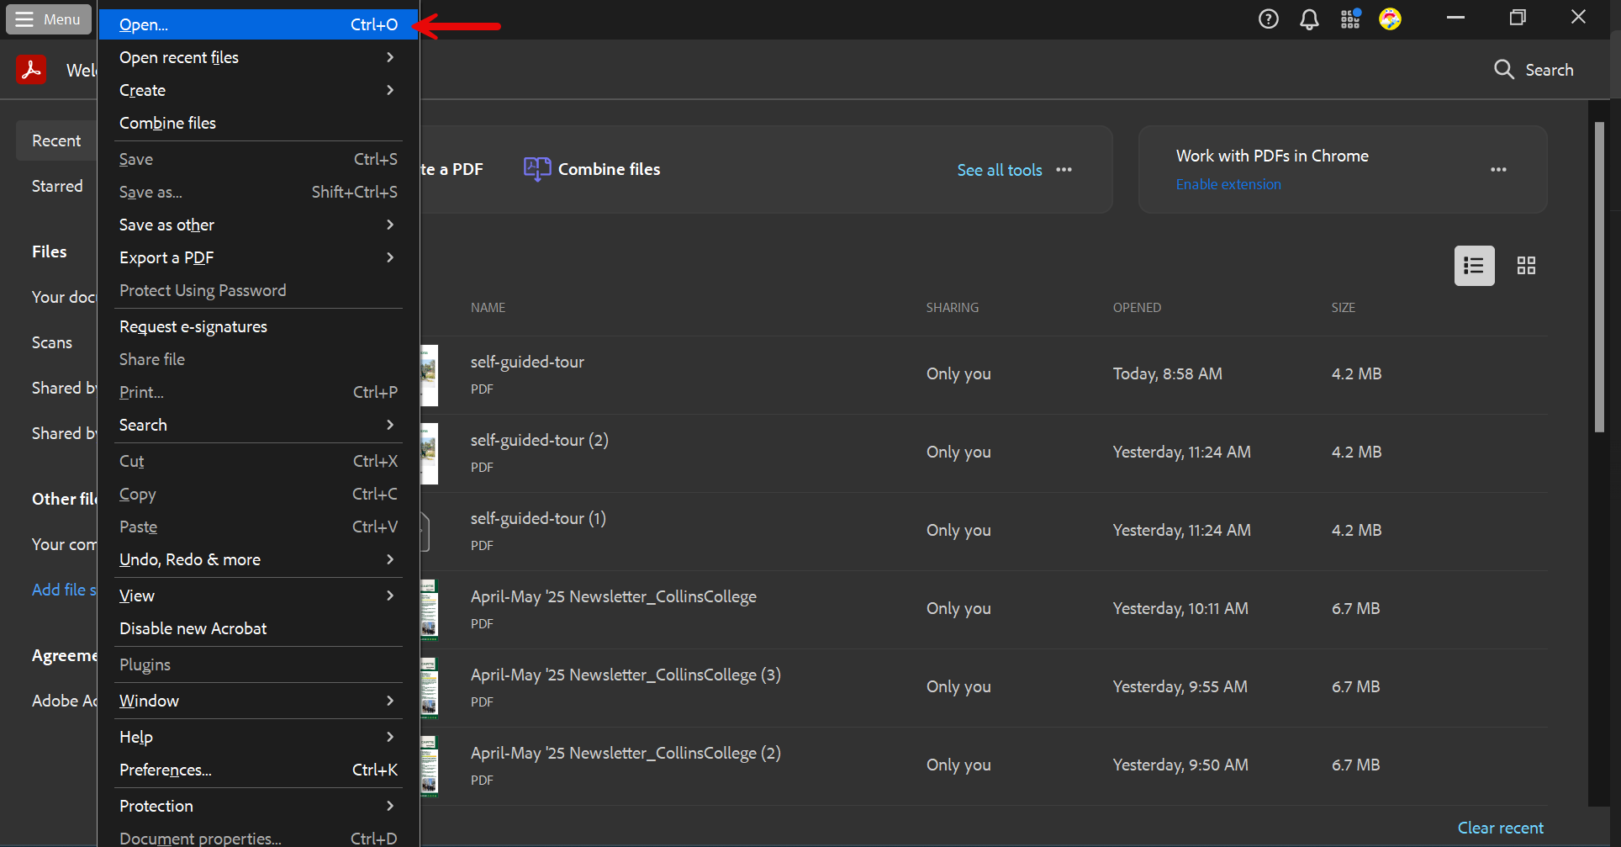Click the colorful profile avatar icon
The width and height of the screenshot is (1621, 847).
(x=1390, y=19)
